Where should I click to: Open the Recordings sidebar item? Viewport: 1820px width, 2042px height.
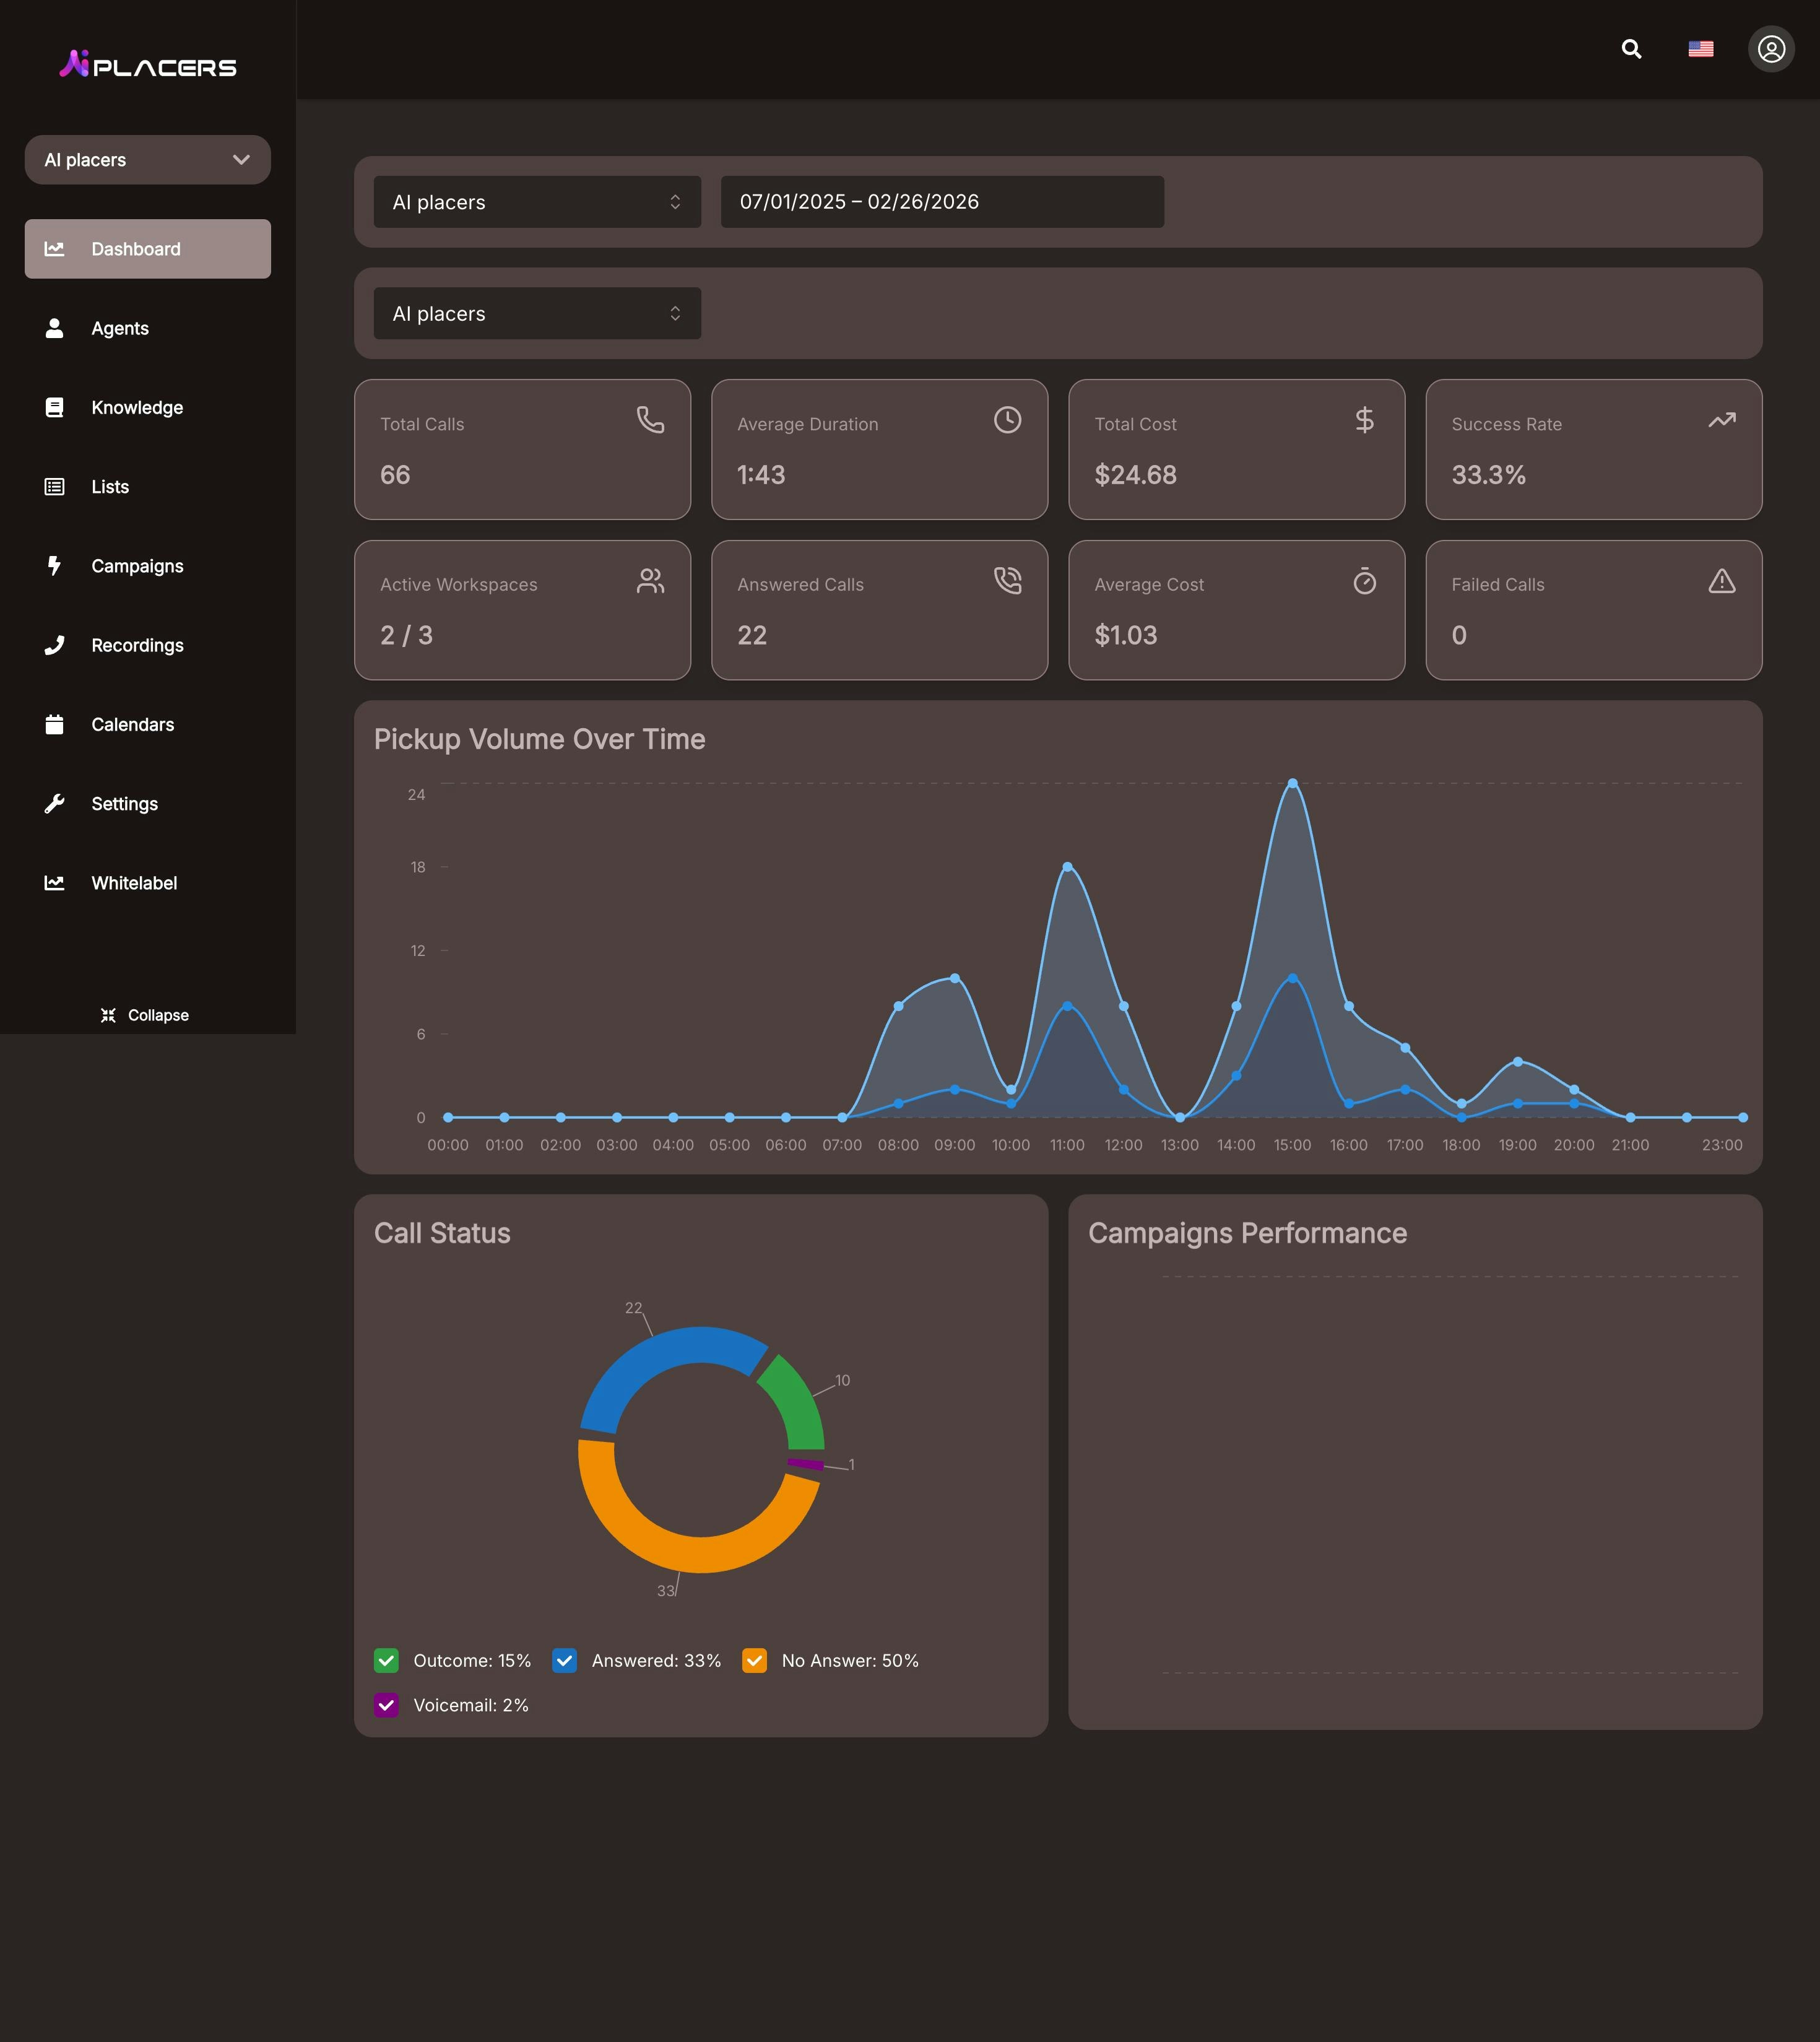point(137,645)
